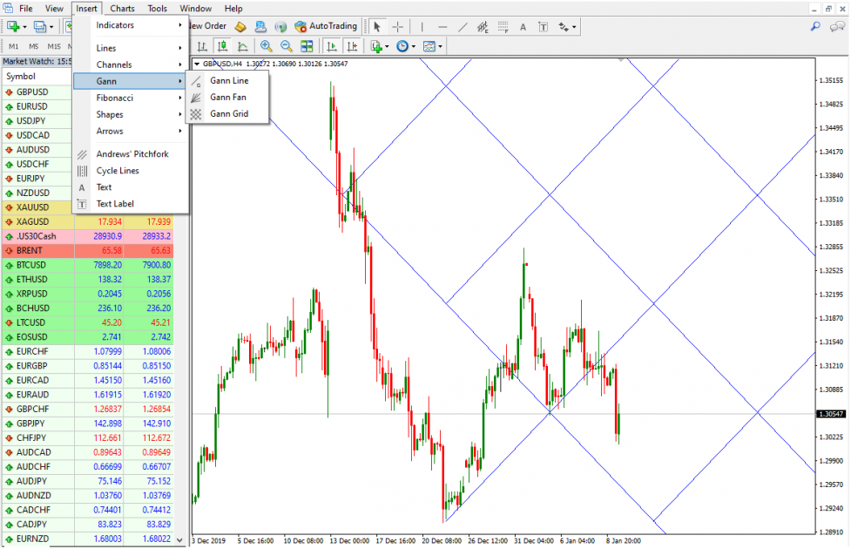Click the New Order button

click(206, 26)
